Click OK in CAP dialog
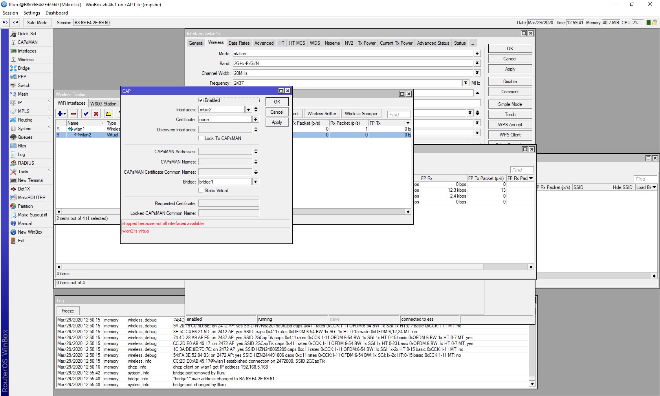The image size is (660, 396). click(277, 102)
